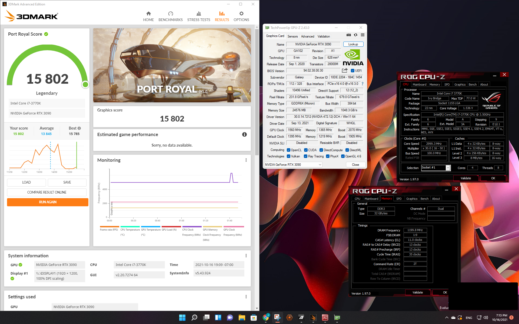519x324 pixels.
Task: Open System information three-dot menu
Action: (x=246, y=256)
